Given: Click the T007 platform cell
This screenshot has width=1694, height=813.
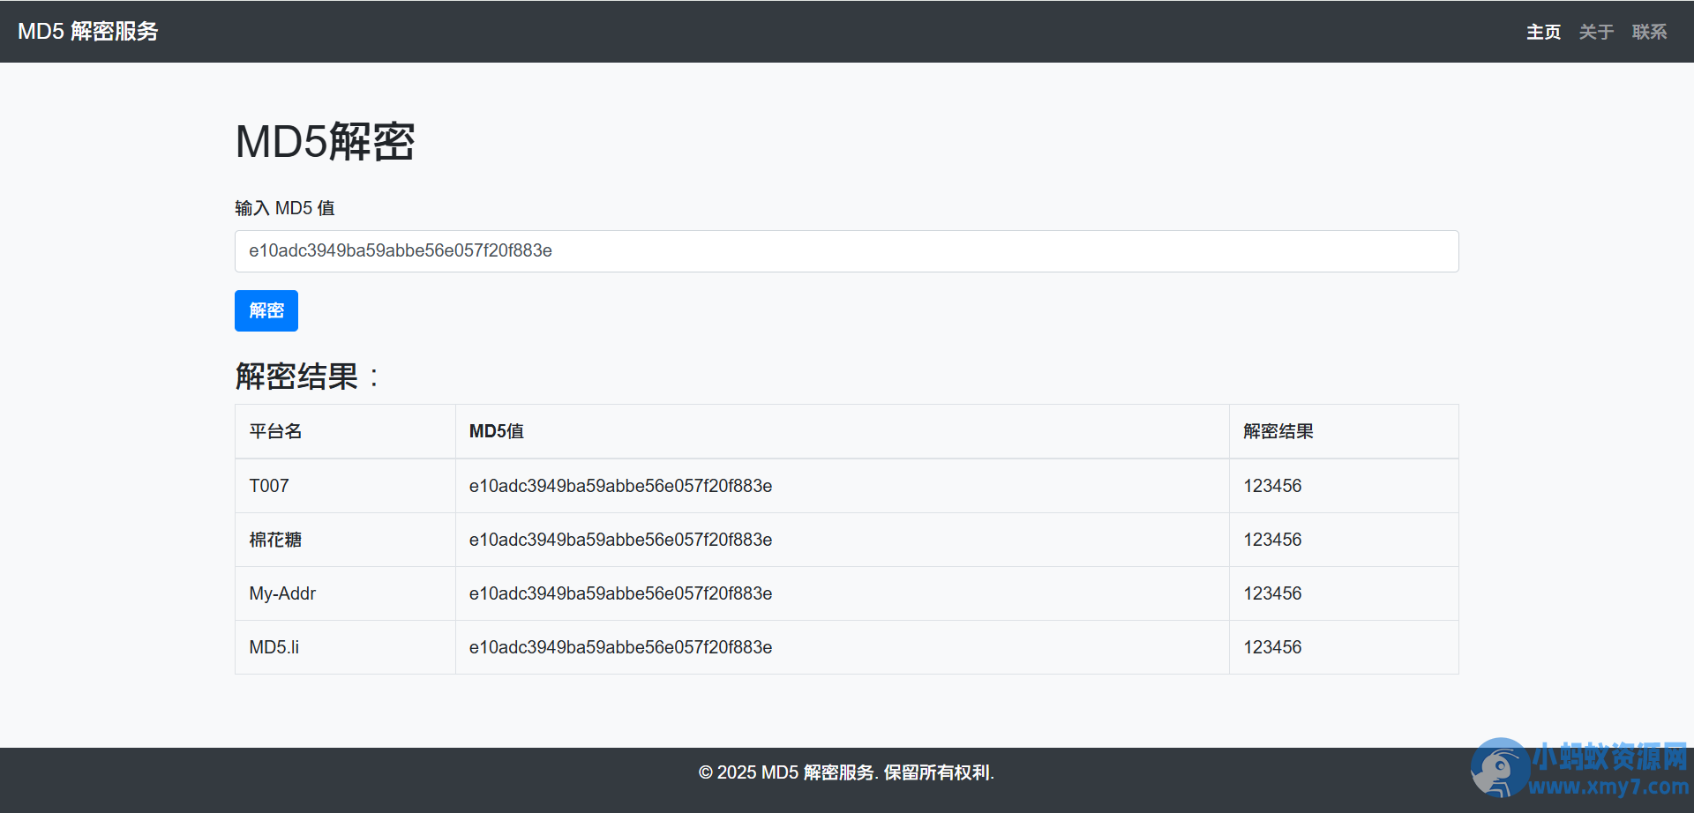Looking at the screenshot, I should 345,486.
